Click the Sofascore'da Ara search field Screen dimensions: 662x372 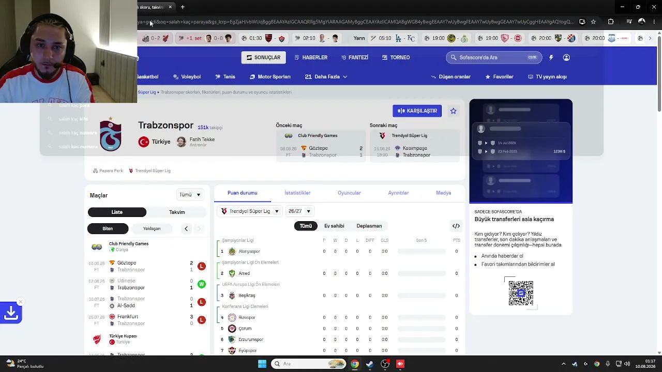pyautogui.click(x=494, y=57)
